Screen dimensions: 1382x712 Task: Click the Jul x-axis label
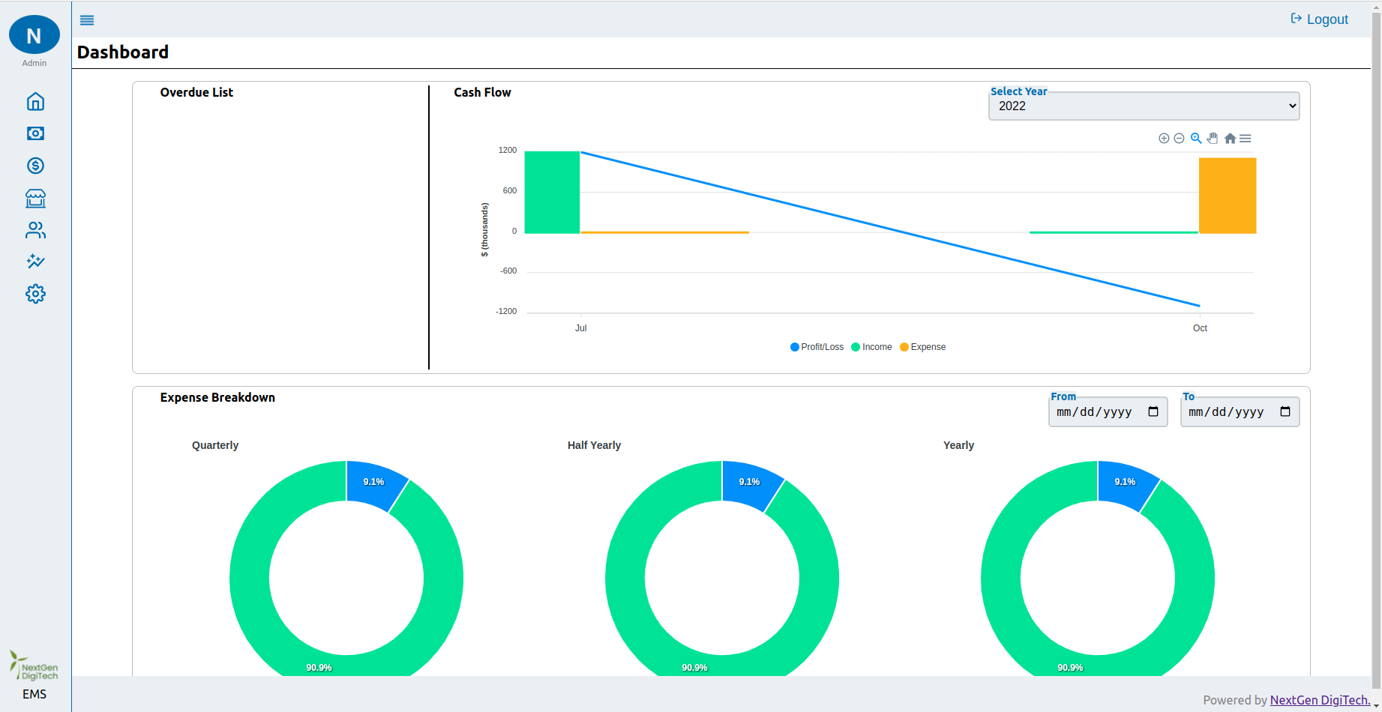tap(581, 328)
